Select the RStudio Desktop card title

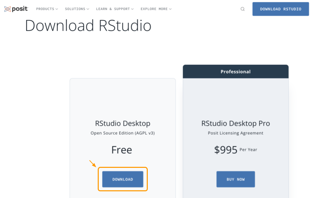point(123,123)
